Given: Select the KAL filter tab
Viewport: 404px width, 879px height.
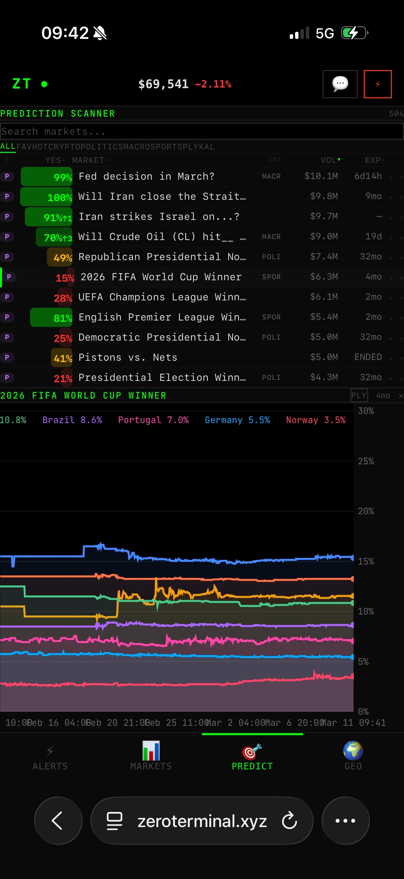Looking at the screenshot, I should 207,147.
